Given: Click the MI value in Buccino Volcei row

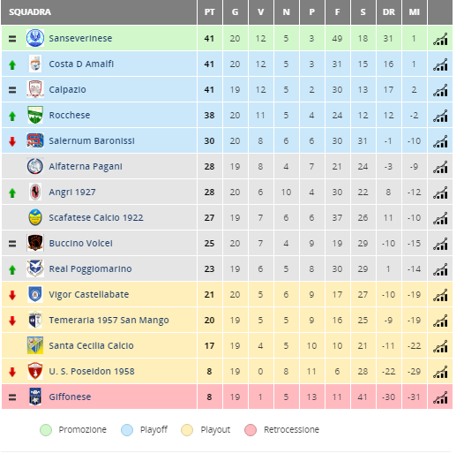Looking at the screenshot, I should click(414, 243).
